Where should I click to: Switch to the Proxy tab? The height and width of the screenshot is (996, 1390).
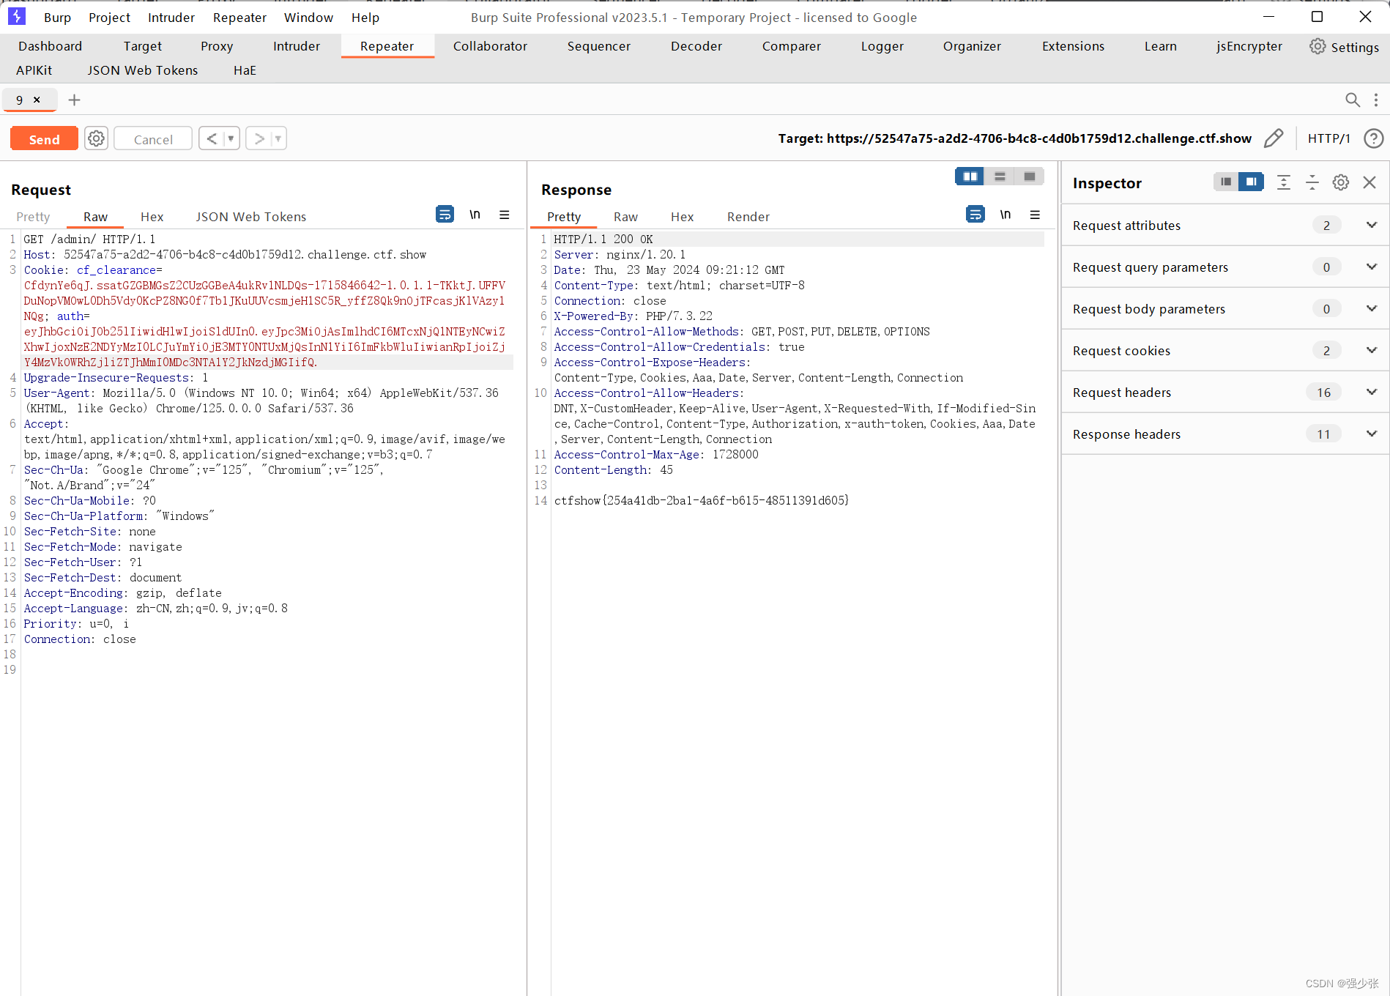(x=217, y=46)
